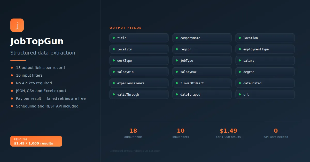The image size is (310, 162).
Task: Click the orange JobTopGun logo icon
Action: (x=17, y=25)
